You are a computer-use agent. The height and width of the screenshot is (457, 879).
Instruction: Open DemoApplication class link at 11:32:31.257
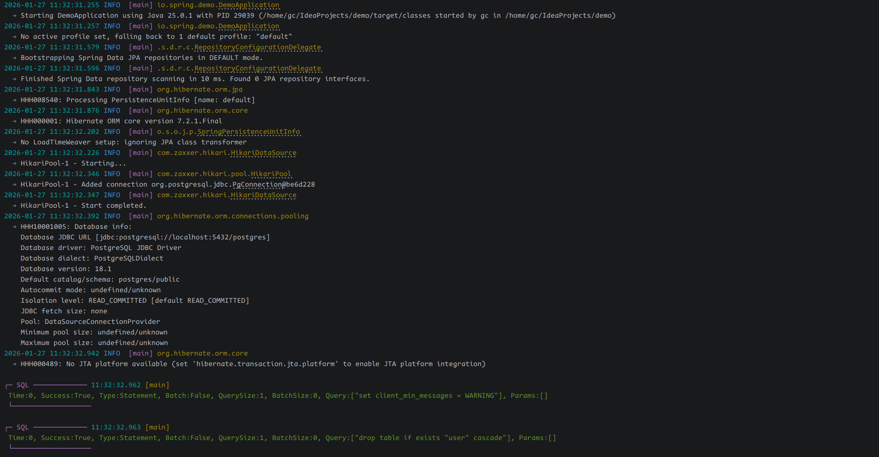coord(249,26)
